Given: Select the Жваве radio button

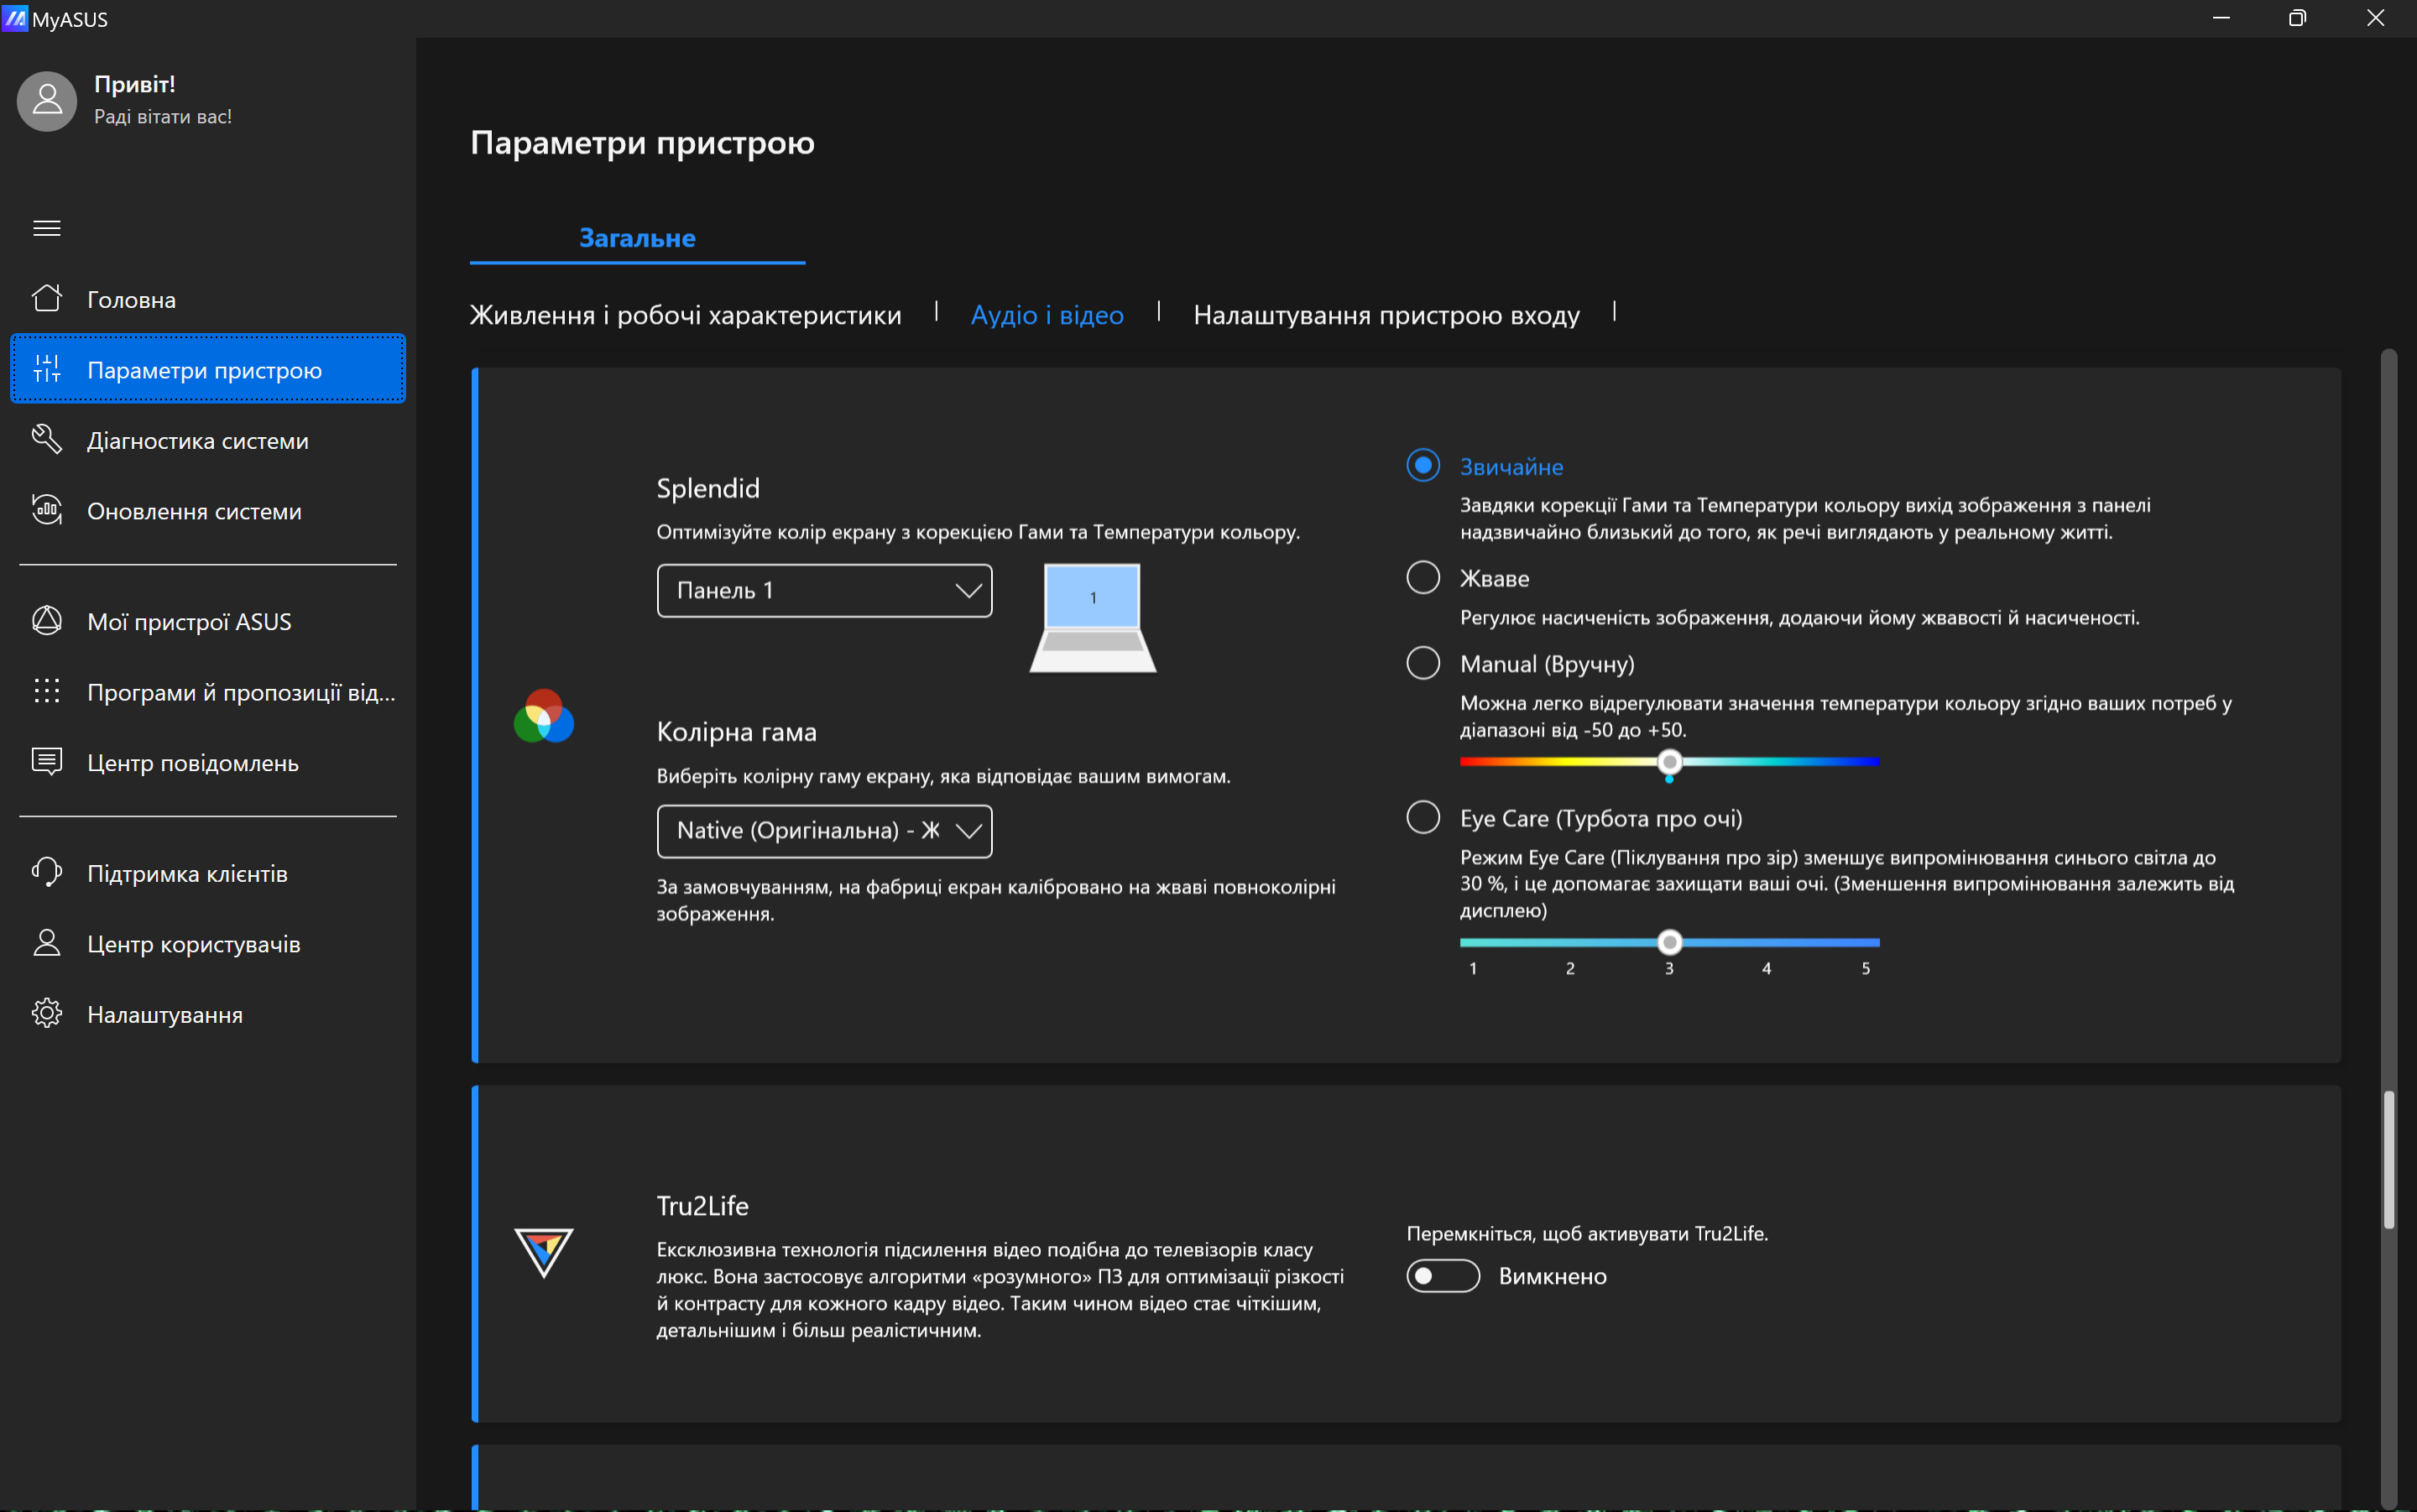Looking at the screenshot, I should [1422, 577].
